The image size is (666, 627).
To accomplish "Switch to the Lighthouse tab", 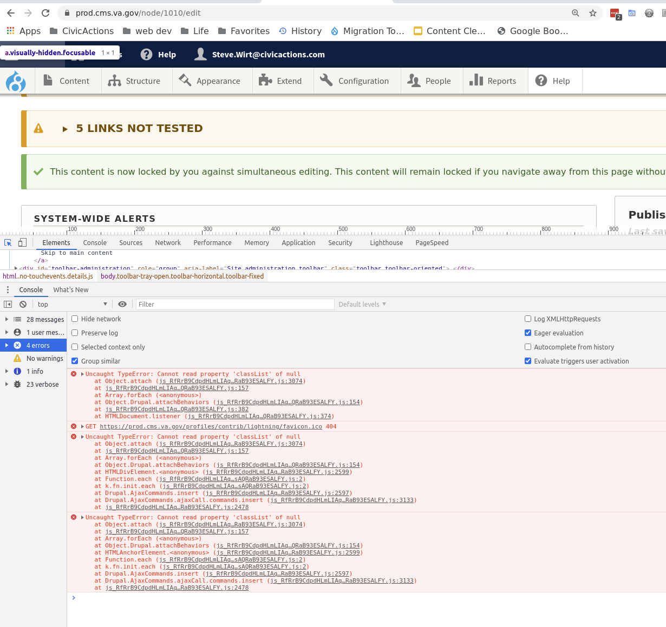I will click(x=387, y=243).
